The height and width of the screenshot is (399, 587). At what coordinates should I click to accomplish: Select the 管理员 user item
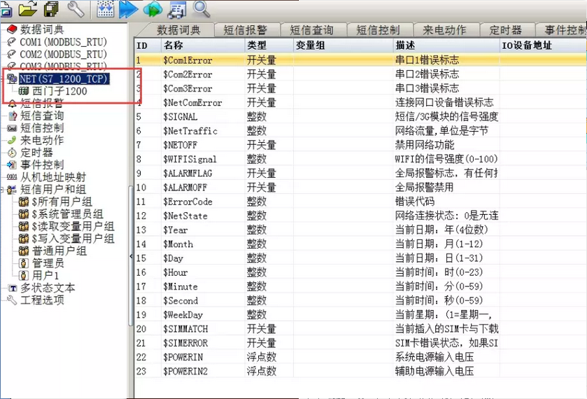click(48, 263)
